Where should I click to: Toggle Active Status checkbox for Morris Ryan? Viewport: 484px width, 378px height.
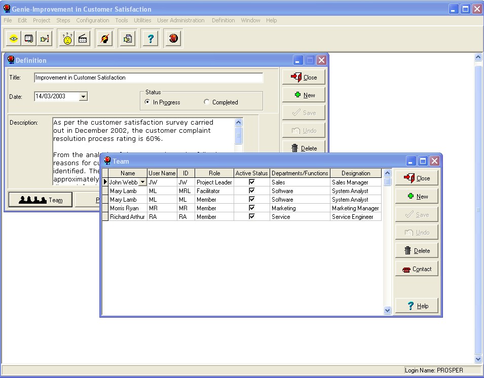[251, 208]
